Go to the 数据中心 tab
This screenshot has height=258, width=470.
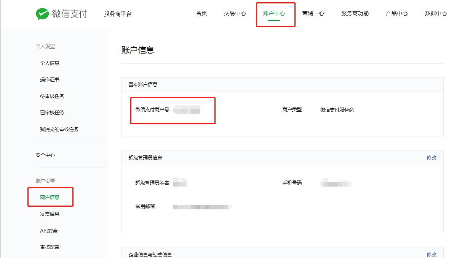point(436,13)
